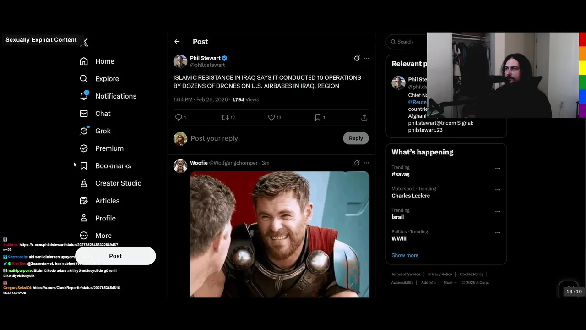This screenshot has height=330, width=586.
Task: Open options for the Charles Leclerc trend
Action: pyautogui.click(x=498, y=190)
